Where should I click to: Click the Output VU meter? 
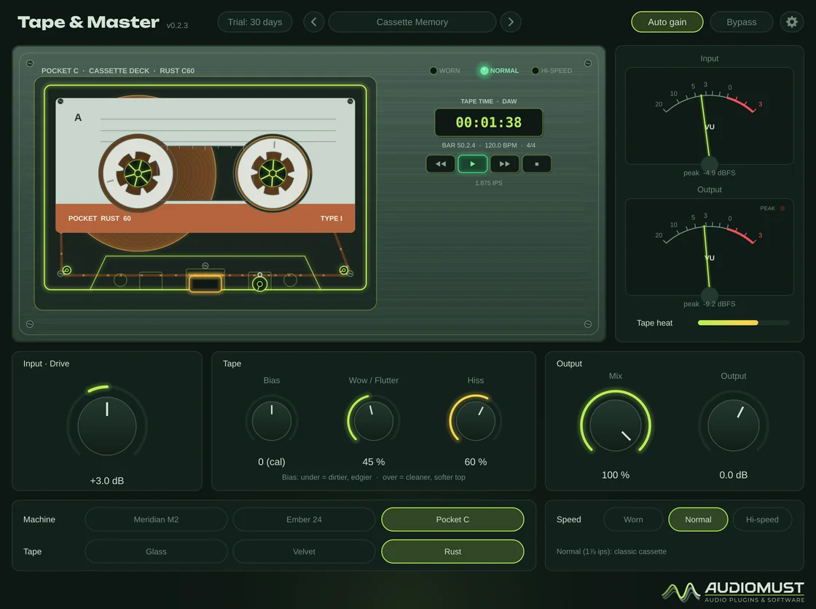(x=710, y=247)
